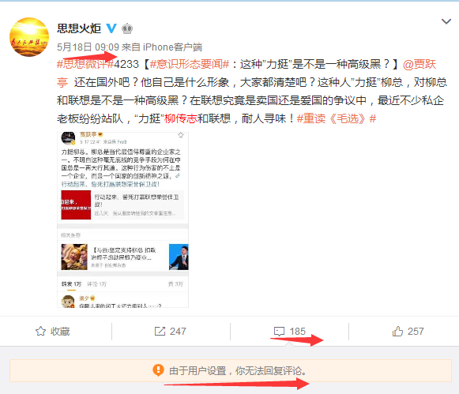Click the thumbs-up like icon with 257
This screenshot has height=394, width=459.
coord(397,331)
